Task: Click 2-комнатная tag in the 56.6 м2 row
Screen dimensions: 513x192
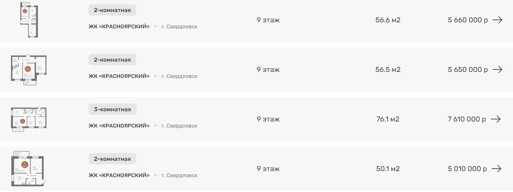Action: click(x=112, y=10)
